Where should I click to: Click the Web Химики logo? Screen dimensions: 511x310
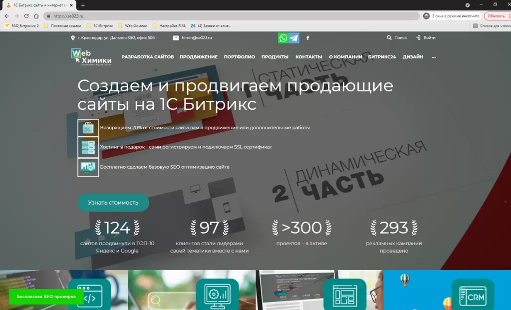(x=91, y=57)
